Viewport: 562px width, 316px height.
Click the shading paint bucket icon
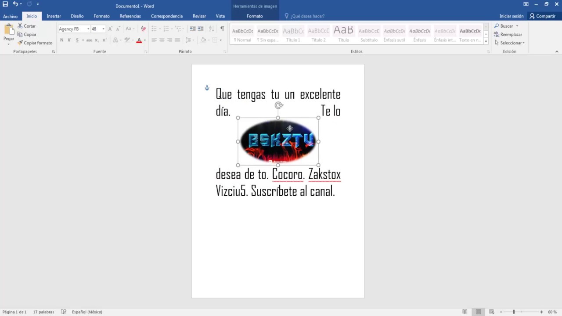(x=202, y=40)
